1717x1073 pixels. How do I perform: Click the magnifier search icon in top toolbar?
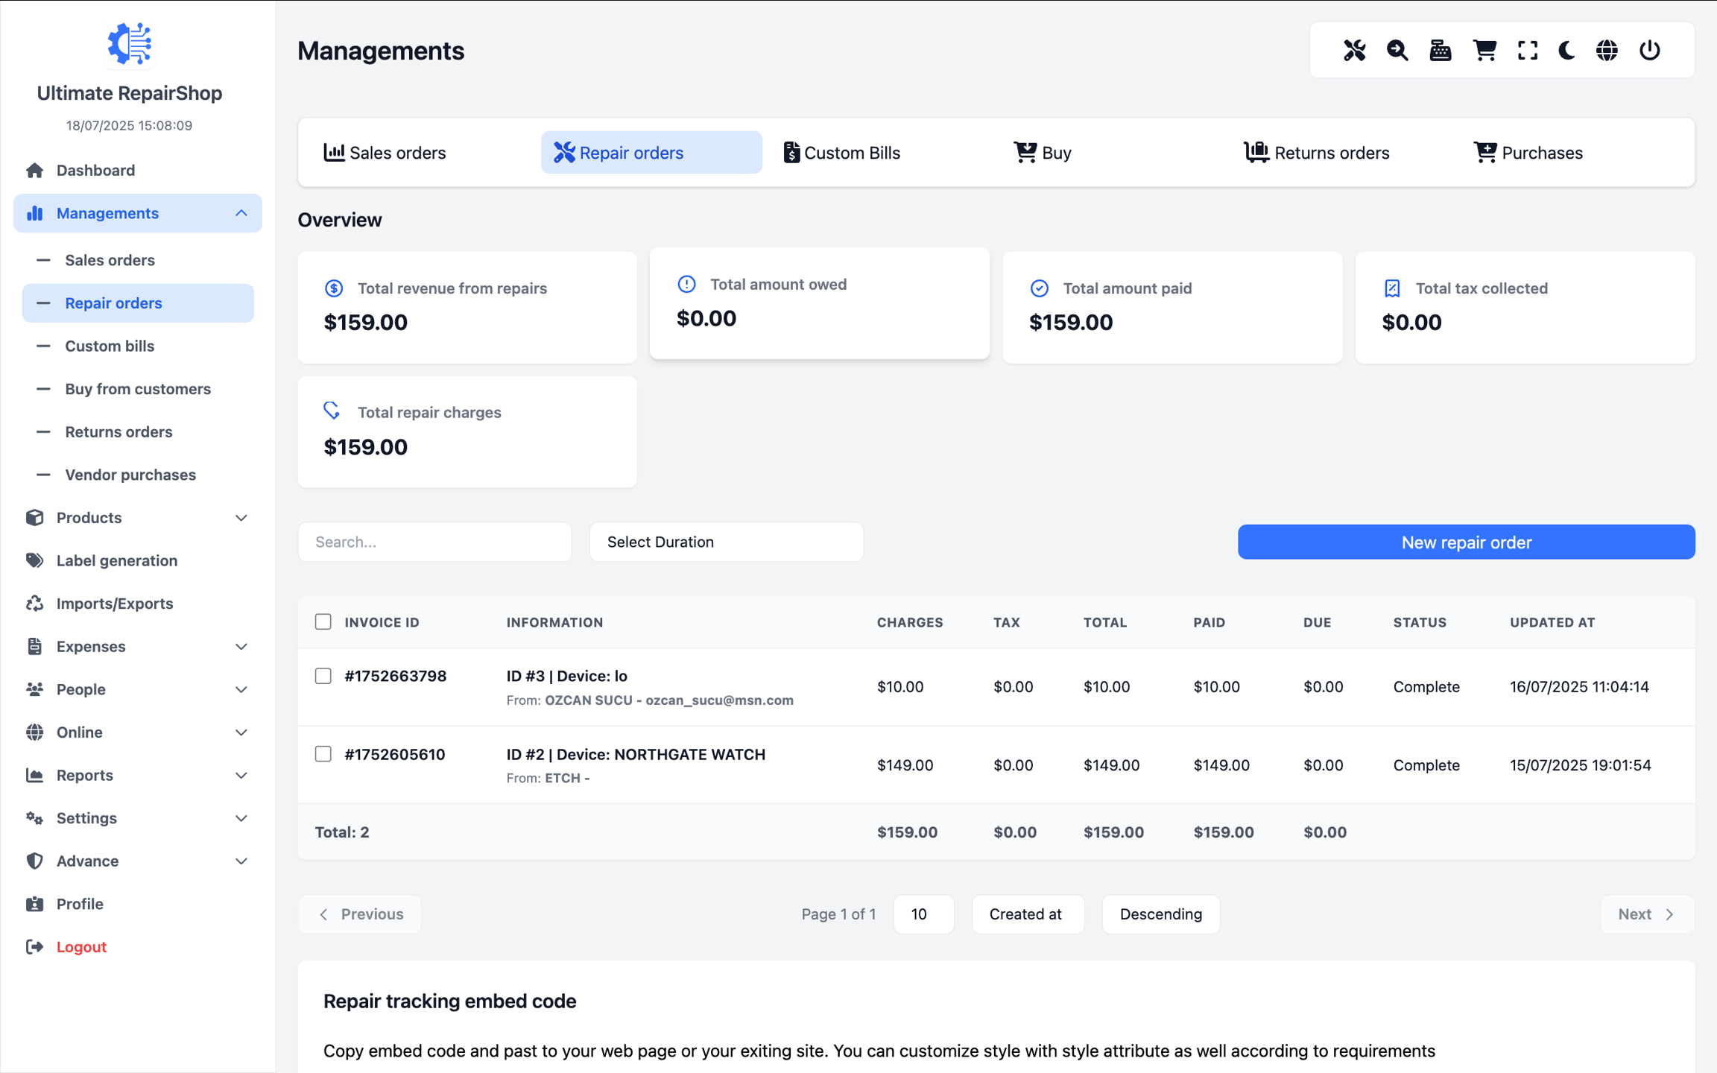tap(1397, 51)
